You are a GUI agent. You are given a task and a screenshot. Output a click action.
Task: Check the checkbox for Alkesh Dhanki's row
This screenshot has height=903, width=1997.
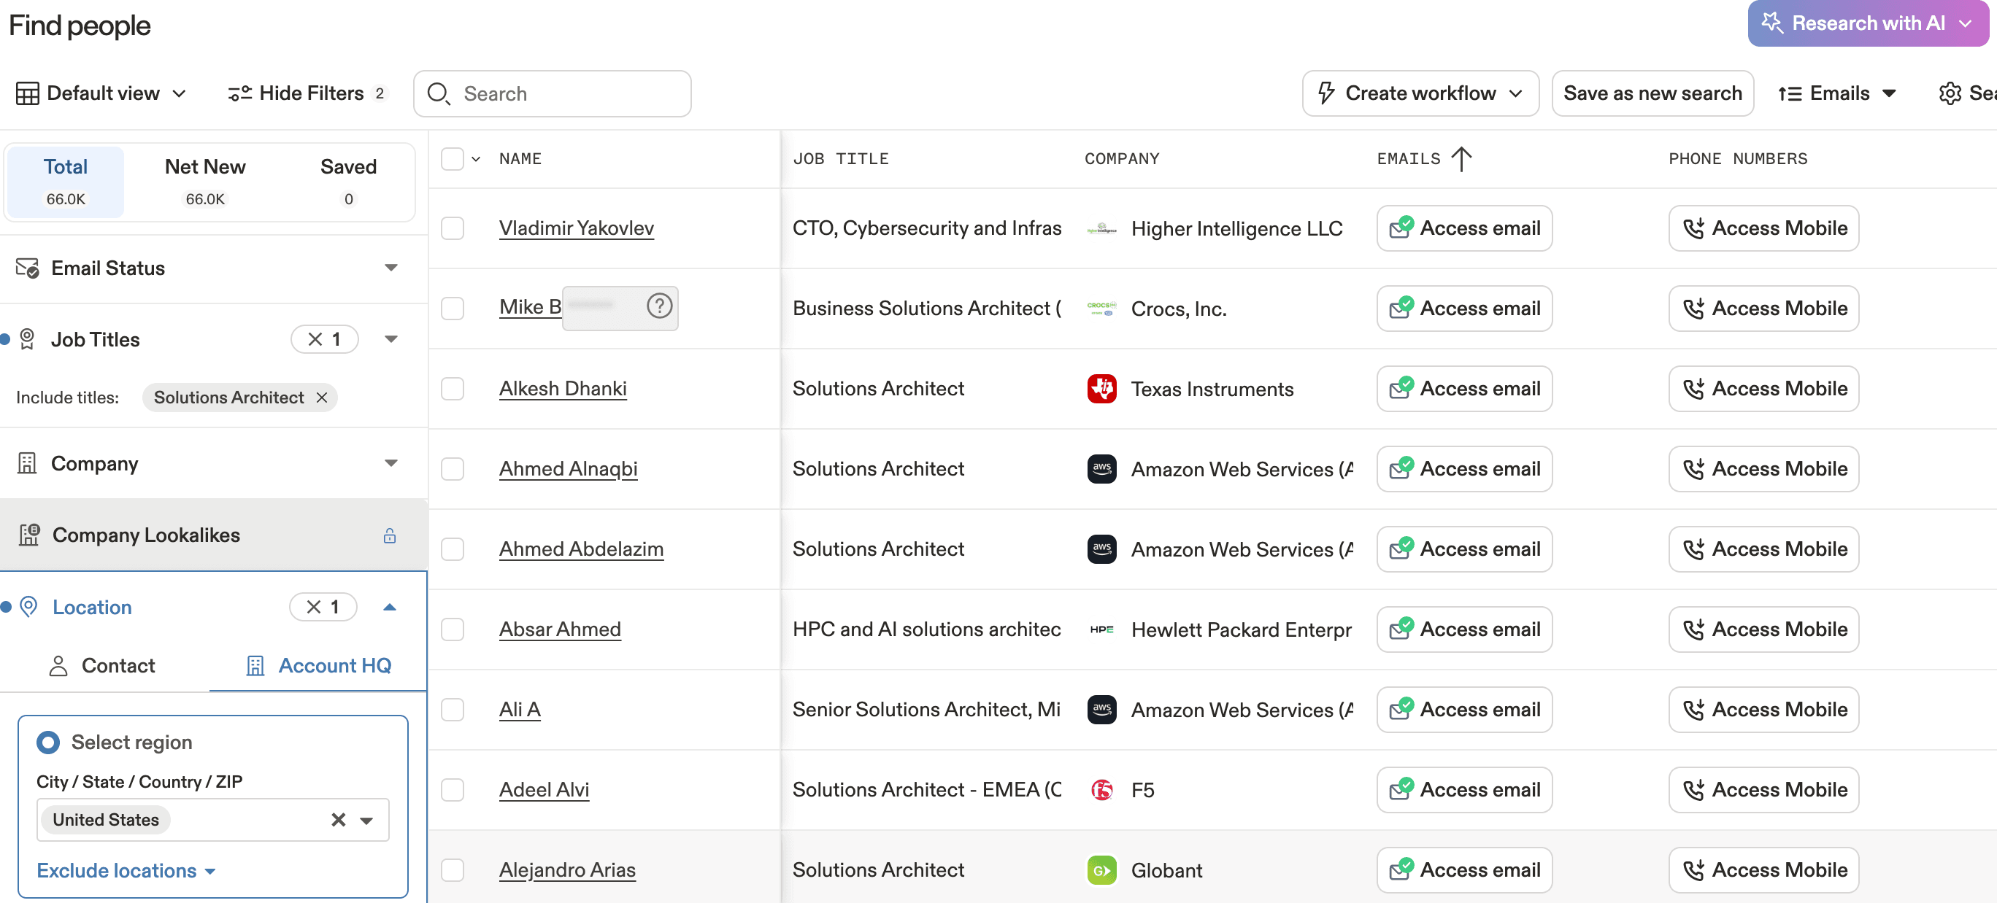(453, 389)
